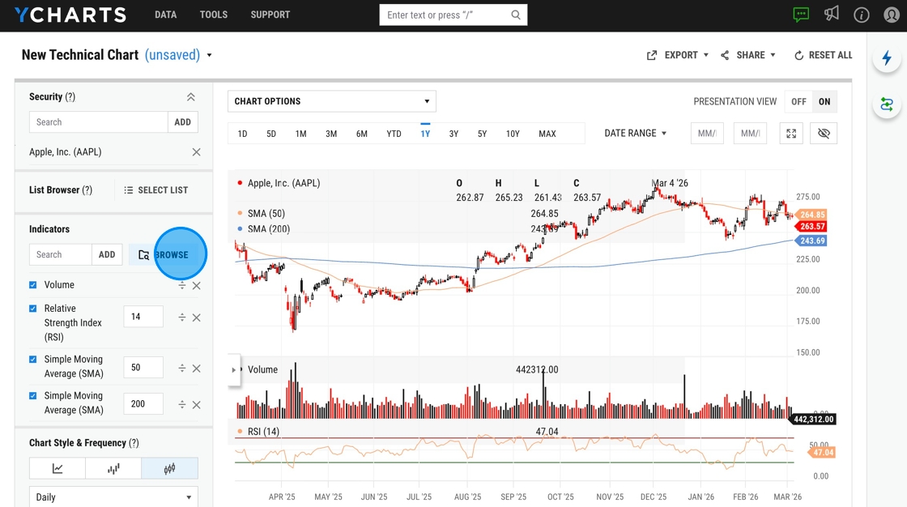Uncheck the SMA 50 checkbox
Viewport: 907px width, 507px height.
tap(33, 360)
